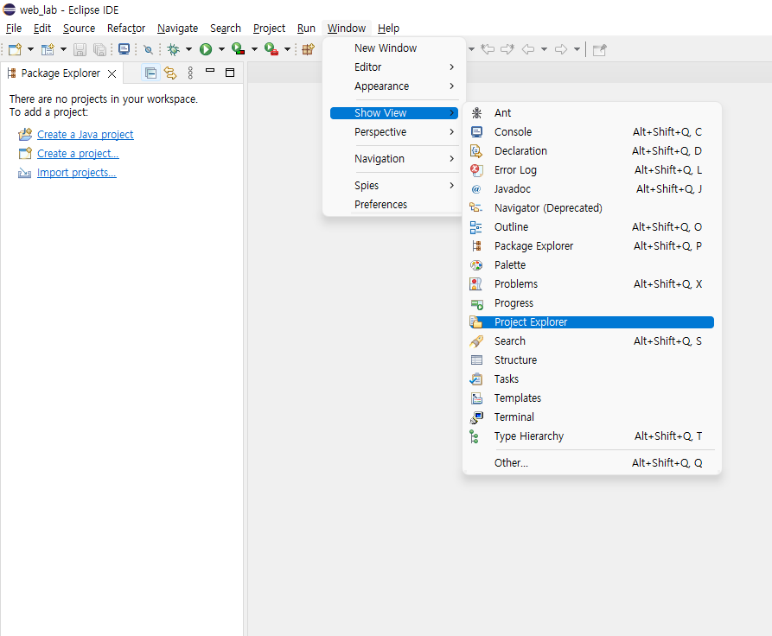Viewport: 772px width, 636px height.
Task: Open the Search menu in menu bar
Action: 226,28
